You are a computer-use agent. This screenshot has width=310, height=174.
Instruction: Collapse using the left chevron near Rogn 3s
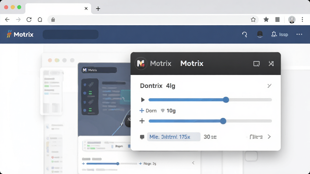[193, 163]
